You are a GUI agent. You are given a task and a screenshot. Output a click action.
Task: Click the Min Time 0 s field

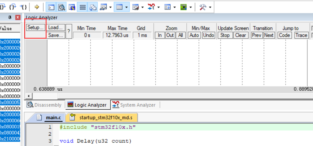click(87, 35)
